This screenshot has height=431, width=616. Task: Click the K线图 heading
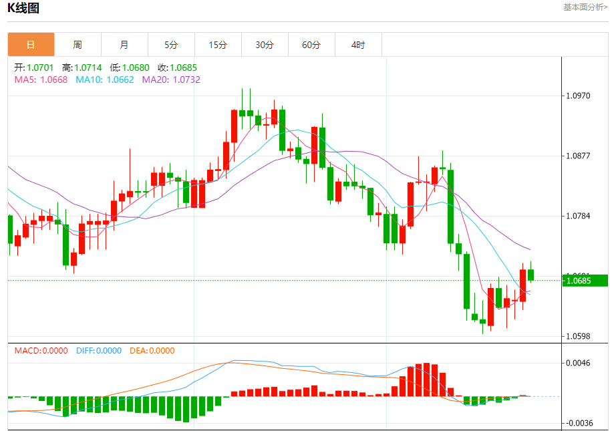pos(23,8)
